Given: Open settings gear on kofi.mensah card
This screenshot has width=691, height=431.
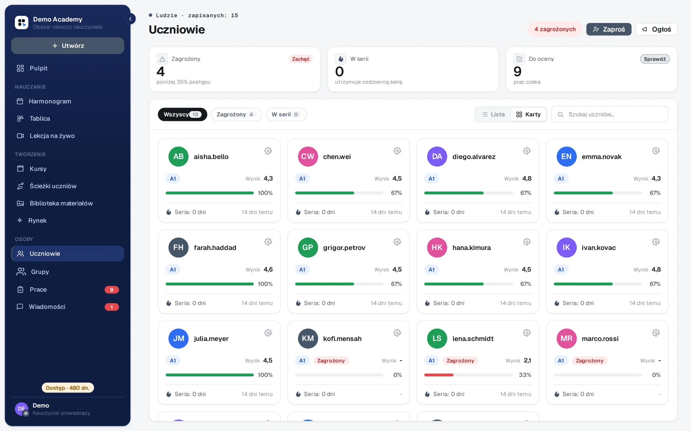Looking at the screenshot, I should (x=397, y=333).
